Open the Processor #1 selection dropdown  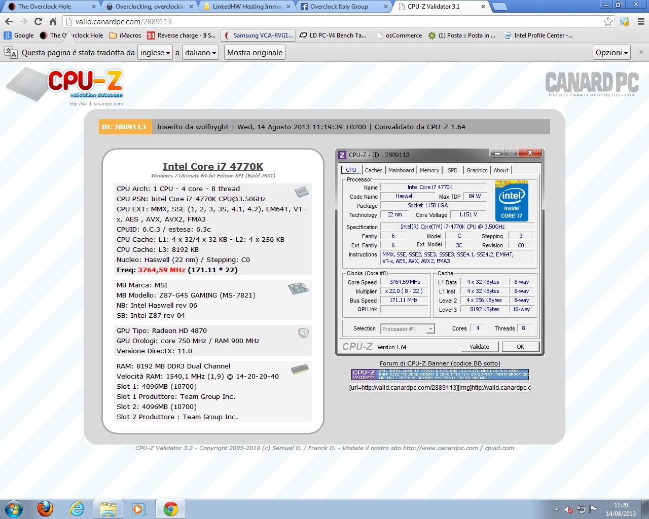408,329
